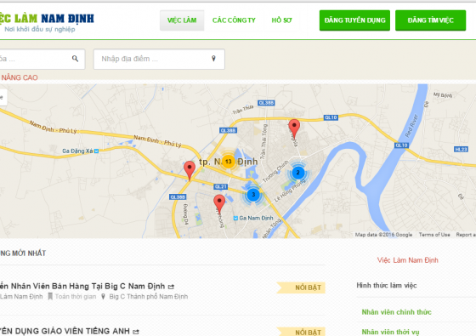Click the ĐĂNG TUYỂN DỤNG button
This screenshot has width=476, height=336.
pyautogui.click(x=354, y=20)
